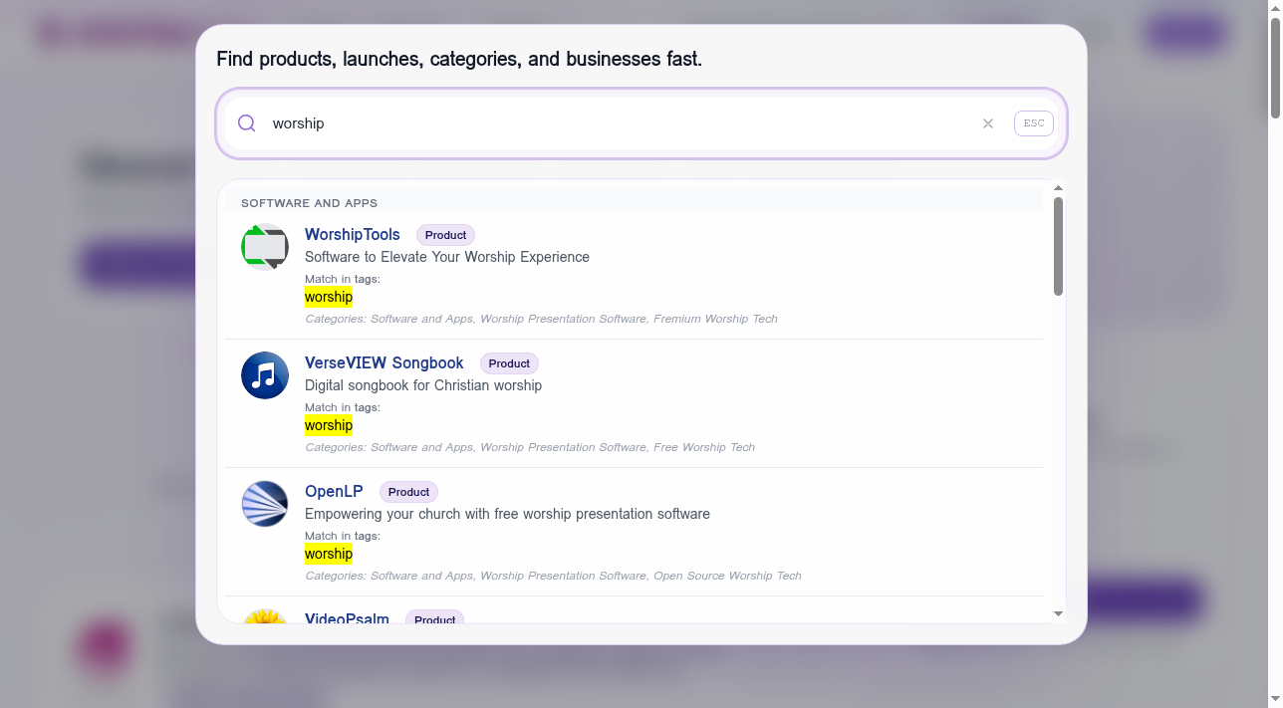Click the categories line mentioning Freemium Worship Tech
Viewport: 1283px width, 708px height.
541,319
